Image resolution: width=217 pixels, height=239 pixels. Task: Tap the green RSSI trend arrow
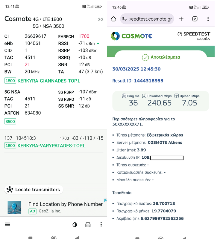98,43
